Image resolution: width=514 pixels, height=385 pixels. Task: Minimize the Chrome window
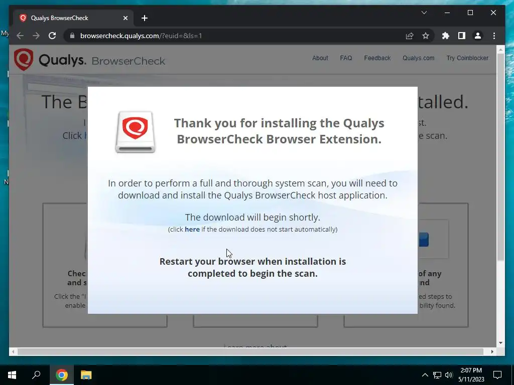click(x=447, y=13)
